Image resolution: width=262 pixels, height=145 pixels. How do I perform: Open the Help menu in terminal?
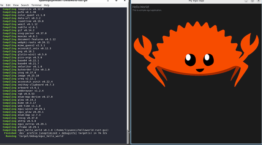(47, 5)
